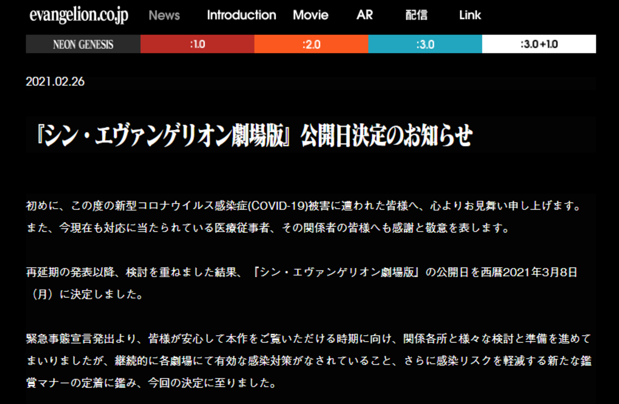Select the AR menu item
619x404 pixels.
(x=365, y=15)
